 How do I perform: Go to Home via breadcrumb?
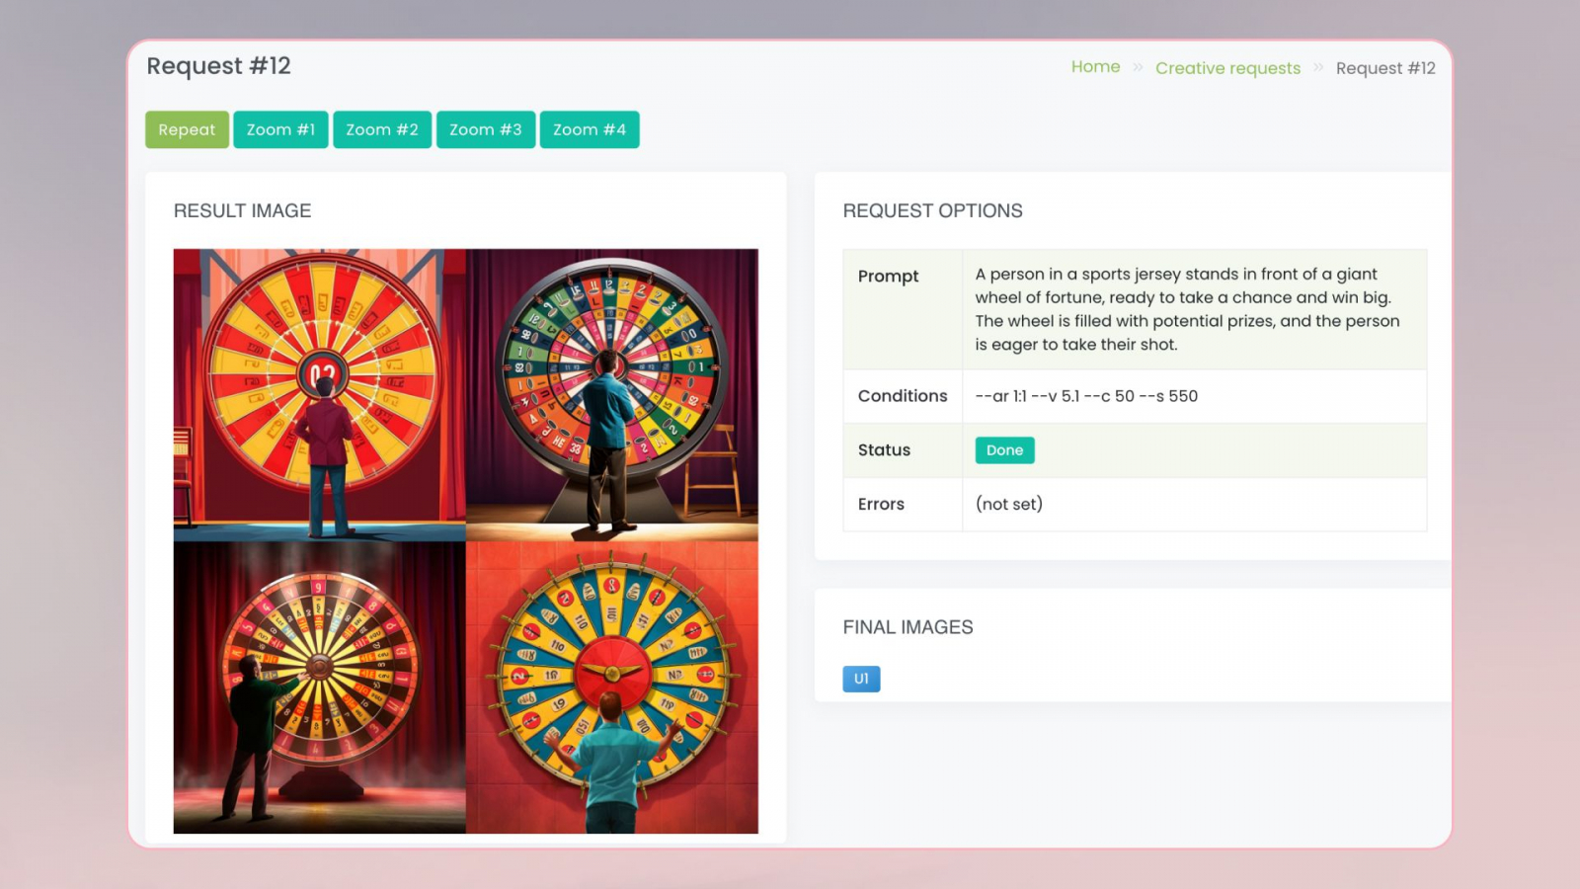tap(1095, 67)
